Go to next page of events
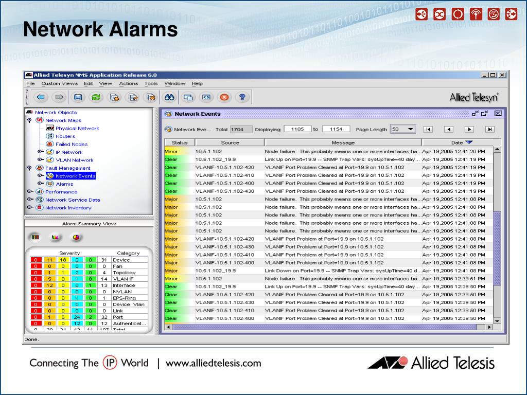The width and height of the screenshot is (527, 395). (x=469, y=129)
